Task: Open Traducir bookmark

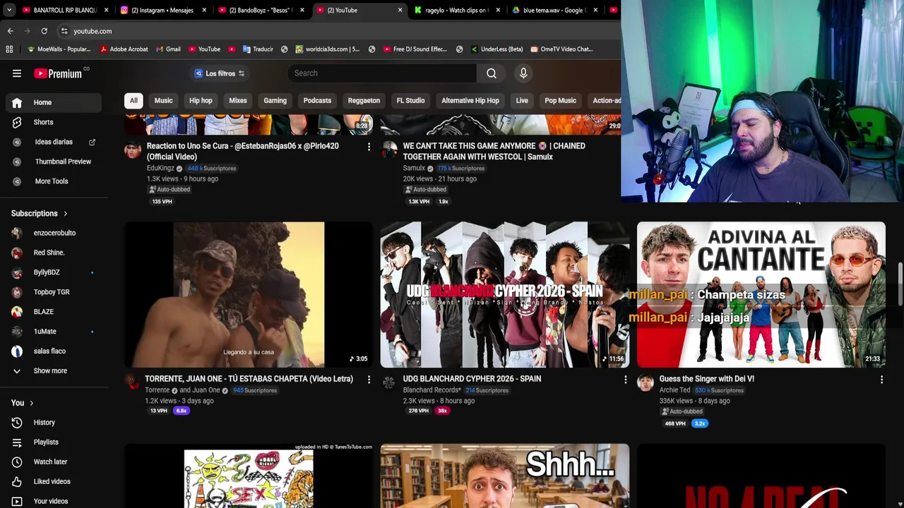Action: 258,49
